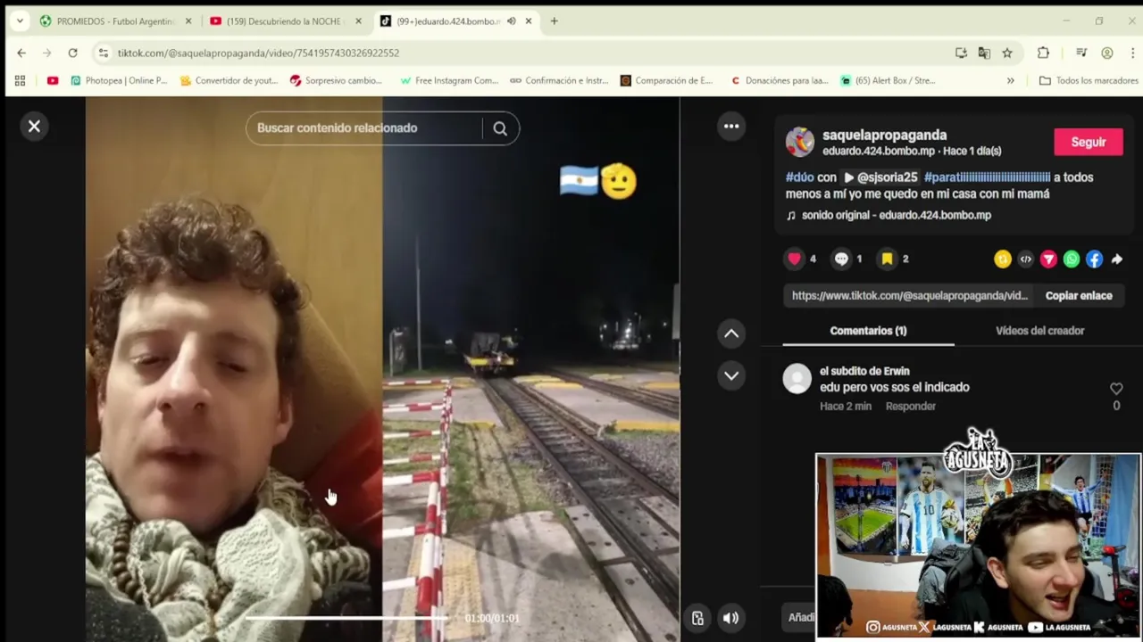The height and width of the screenshot is (642, 1143).
Task: Click the search magnifier icon in video
Action: click(500, 128)
